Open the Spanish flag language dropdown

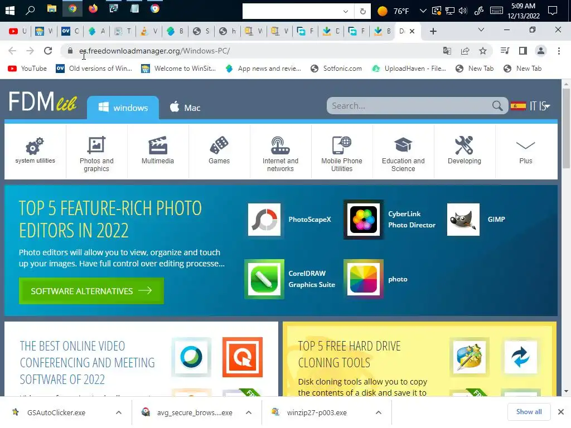[530, 106]
